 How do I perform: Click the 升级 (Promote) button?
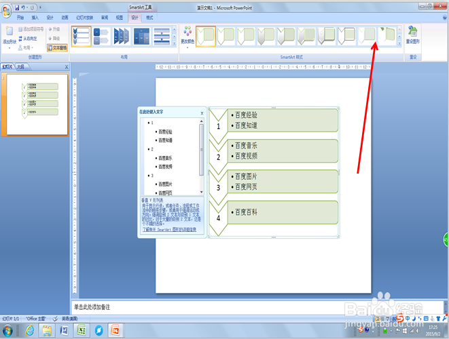pyautogui.click(x=54, y=29)
